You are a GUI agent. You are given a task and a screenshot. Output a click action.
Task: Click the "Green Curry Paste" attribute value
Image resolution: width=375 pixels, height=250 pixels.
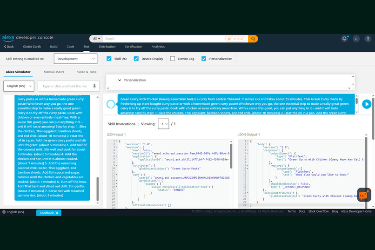[186, 169]
